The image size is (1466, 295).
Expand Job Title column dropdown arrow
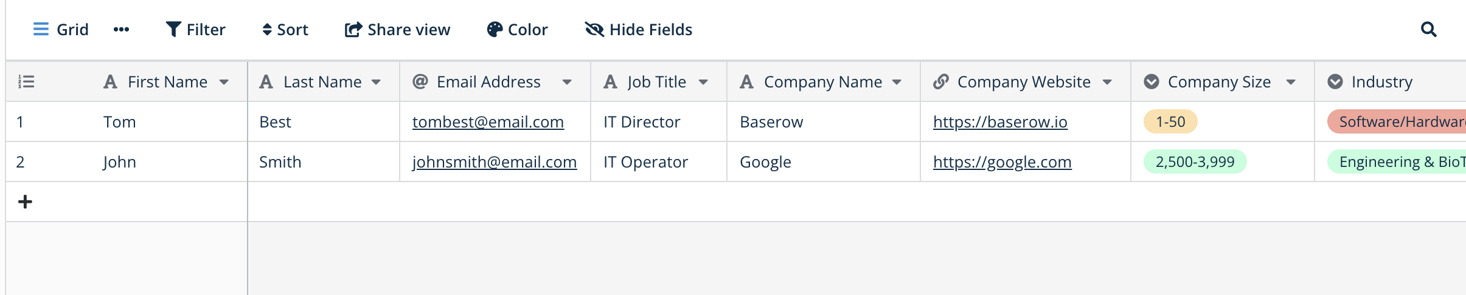click(703, 82)
